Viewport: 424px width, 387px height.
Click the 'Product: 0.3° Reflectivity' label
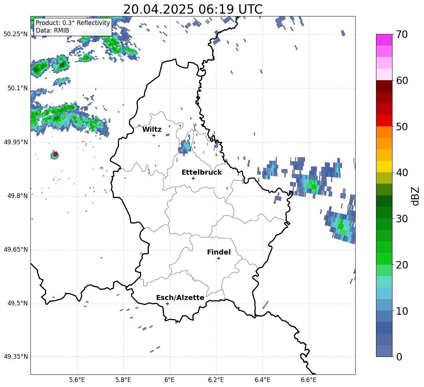click(x=73, y=23)
